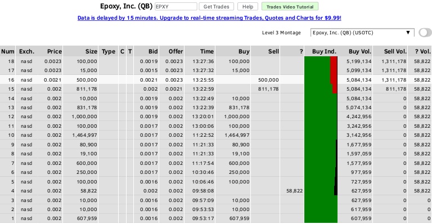Click the Num column header

[8, 52]
